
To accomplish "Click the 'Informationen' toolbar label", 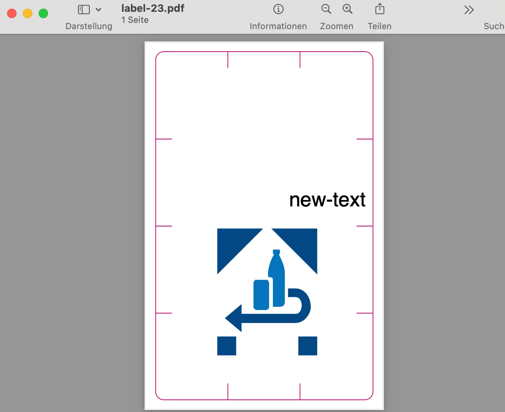I will pyautogui.click(x=278, y=26).
